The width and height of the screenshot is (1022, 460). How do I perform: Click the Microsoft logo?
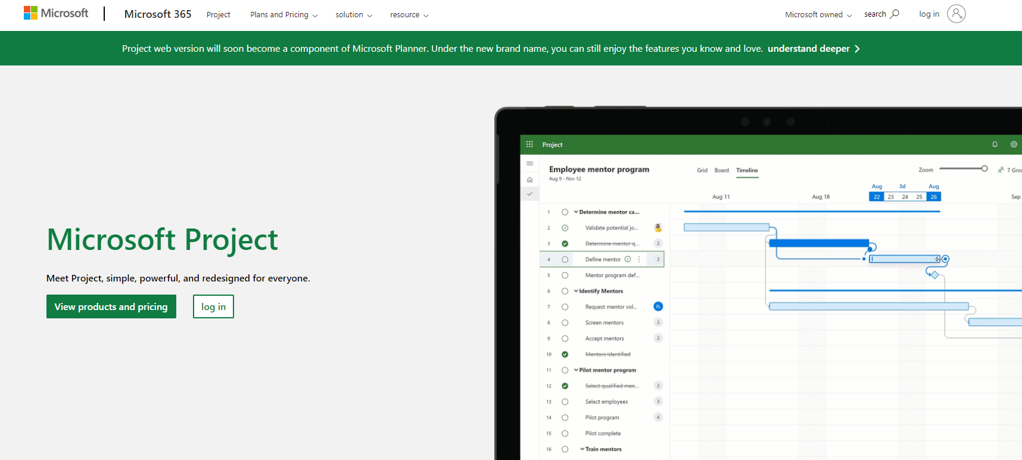pos(55,13)
